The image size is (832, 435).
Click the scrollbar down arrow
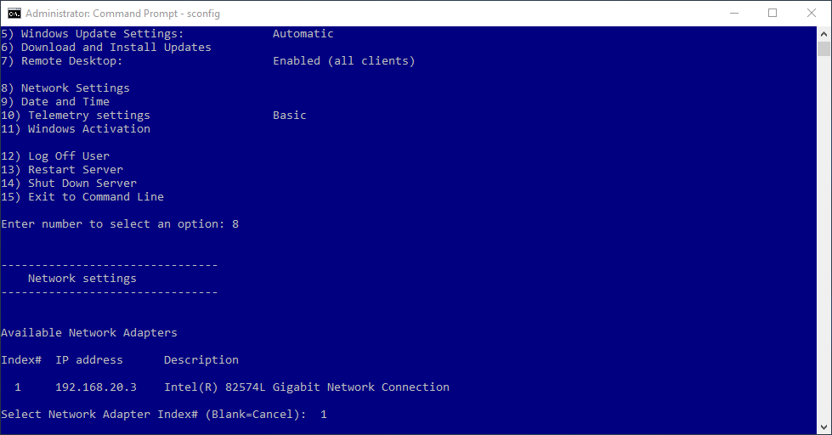(824, 427)
